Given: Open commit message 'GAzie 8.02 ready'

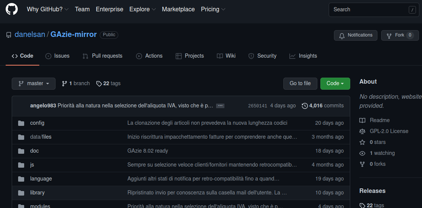Looking at the screenshot, I should click(147, 151).
